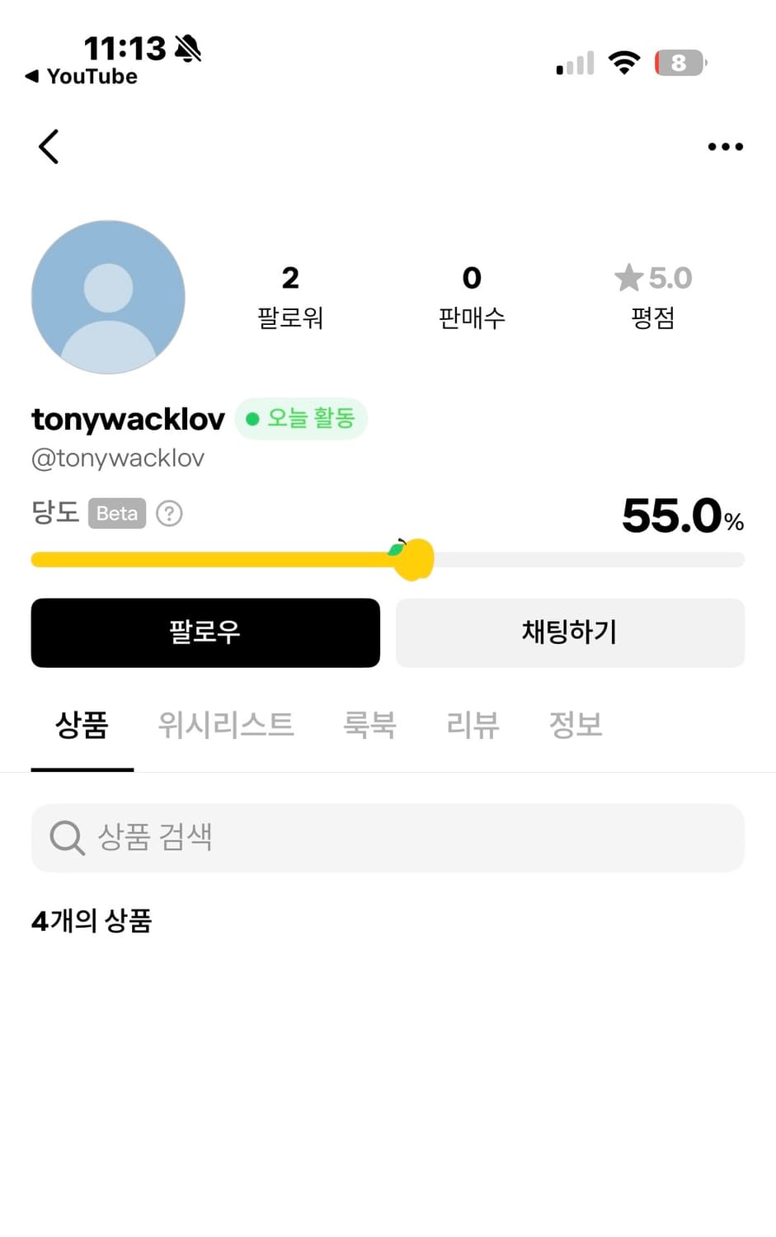This screenshot has height=1237, width=776.
Task: Open the three-dot more options menu
Action: 725,147
